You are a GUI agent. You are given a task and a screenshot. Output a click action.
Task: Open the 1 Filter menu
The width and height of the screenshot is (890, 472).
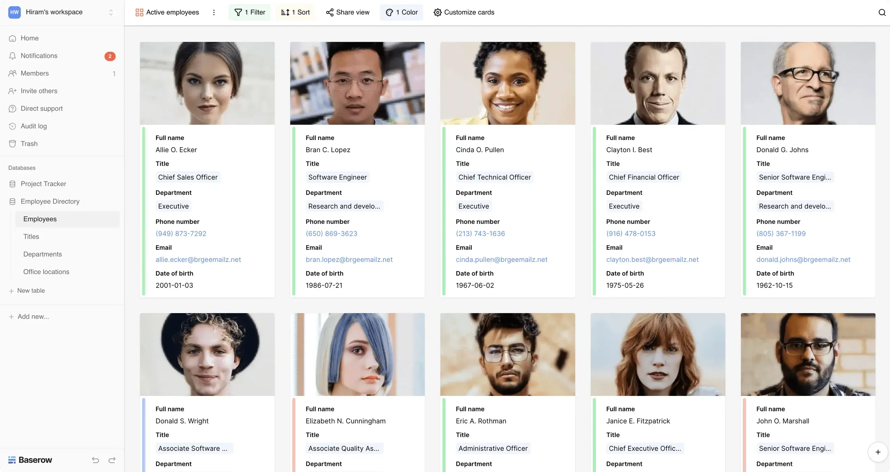point(249,12)
